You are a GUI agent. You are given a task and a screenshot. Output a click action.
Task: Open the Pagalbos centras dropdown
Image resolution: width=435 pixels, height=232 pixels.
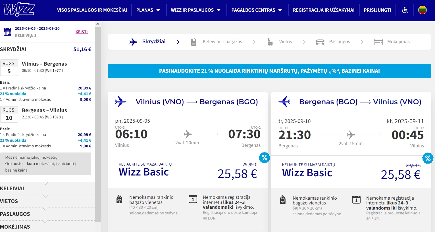[257, 10]
